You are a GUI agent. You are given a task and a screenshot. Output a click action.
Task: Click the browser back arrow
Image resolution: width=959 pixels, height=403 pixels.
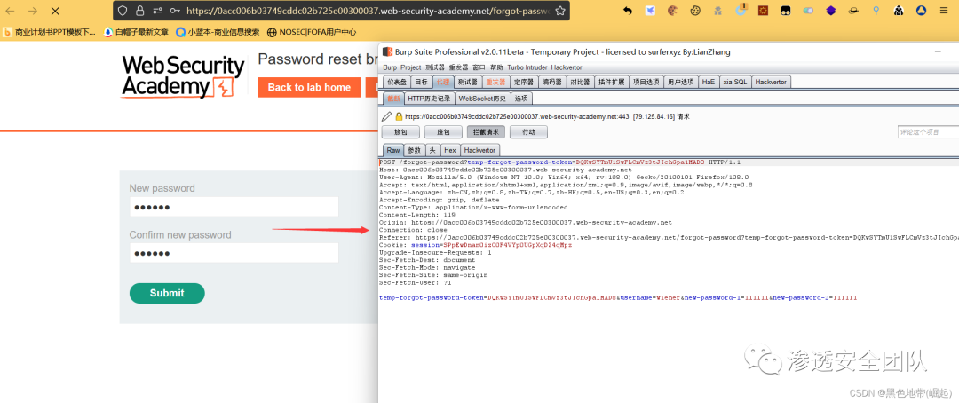point(11,11)
